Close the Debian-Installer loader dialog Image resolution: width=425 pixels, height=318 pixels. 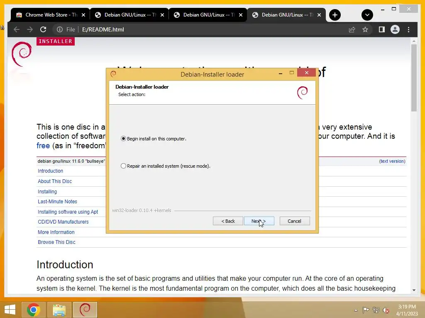tap(307, 73)
